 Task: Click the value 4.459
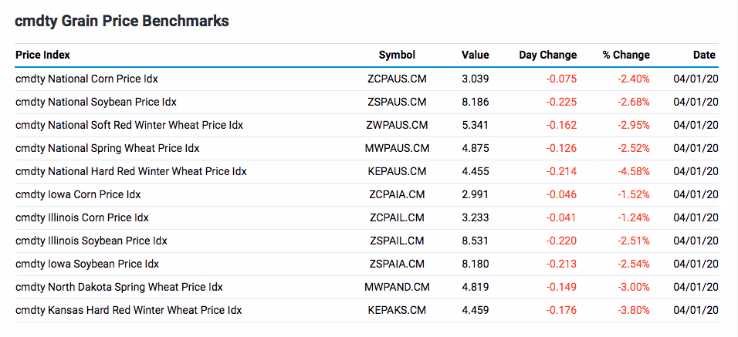coord(476,310)
